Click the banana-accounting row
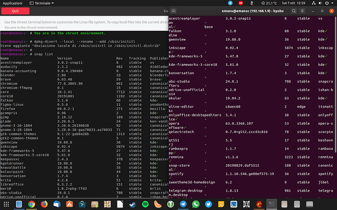Screen dimensions: 337x210 (x=84, y=71)
